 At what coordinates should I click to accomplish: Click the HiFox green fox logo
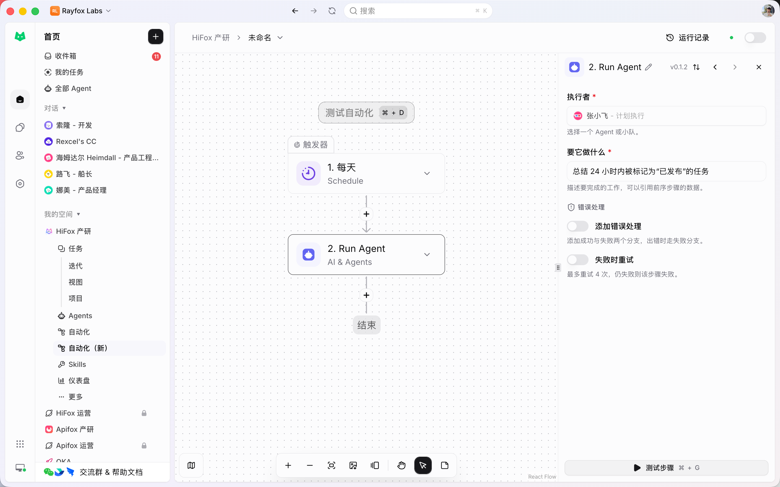click(x=20, y=37)
